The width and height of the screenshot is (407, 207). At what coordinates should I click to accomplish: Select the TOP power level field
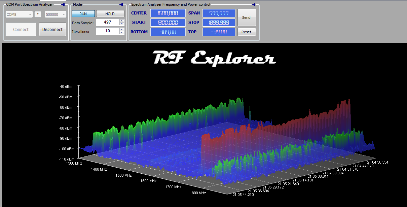pos(219,32)
